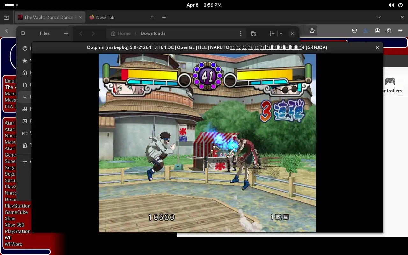Click Home in the Files path bar
408x255 pixels.
click(120, 33)
